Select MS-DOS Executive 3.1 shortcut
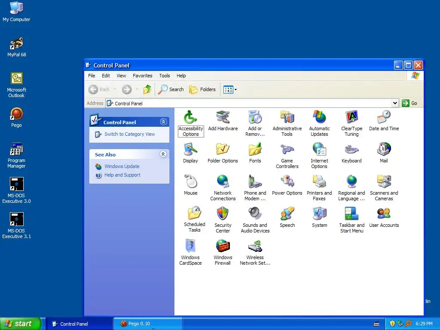The image size is (440, 330). tap(16, 226)
